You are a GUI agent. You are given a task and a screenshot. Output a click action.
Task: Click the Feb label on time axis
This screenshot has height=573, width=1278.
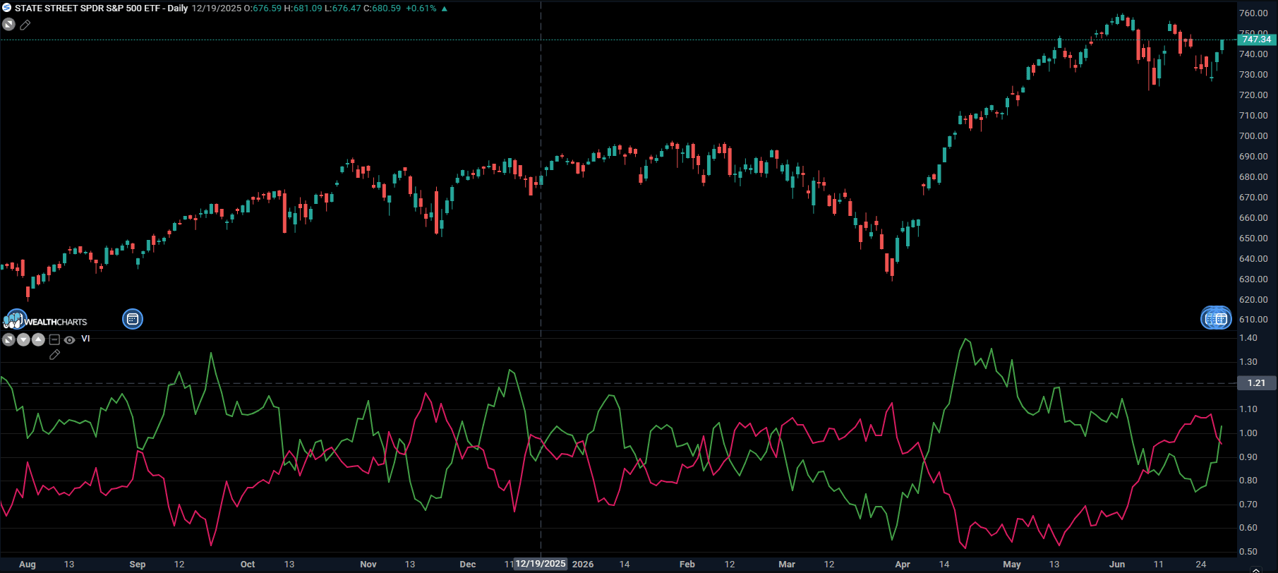coord(687,565)
